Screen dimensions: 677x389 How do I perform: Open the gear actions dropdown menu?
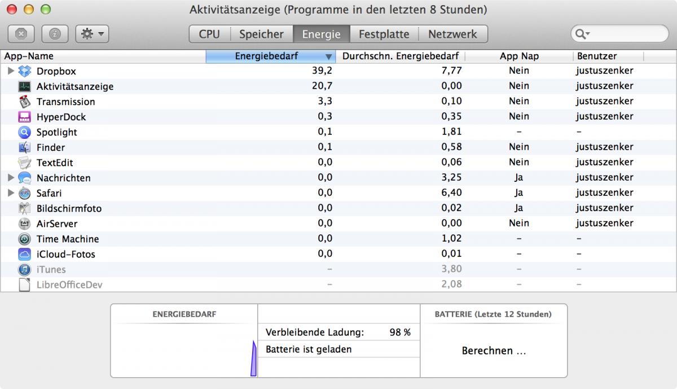[x=92, y=34]
